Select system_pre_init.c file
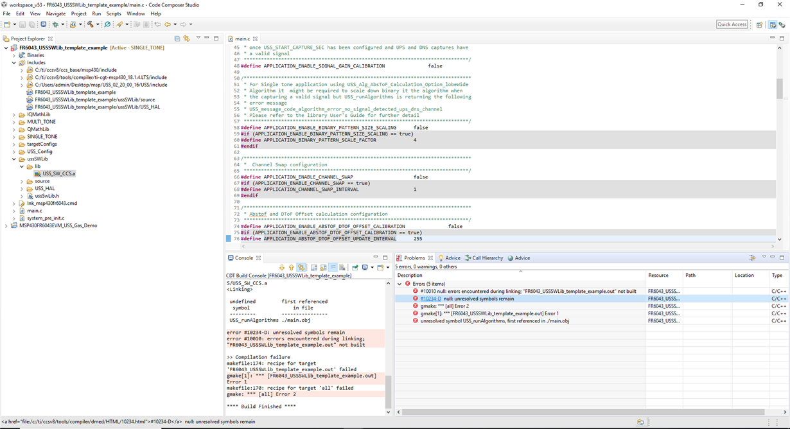 41,218
